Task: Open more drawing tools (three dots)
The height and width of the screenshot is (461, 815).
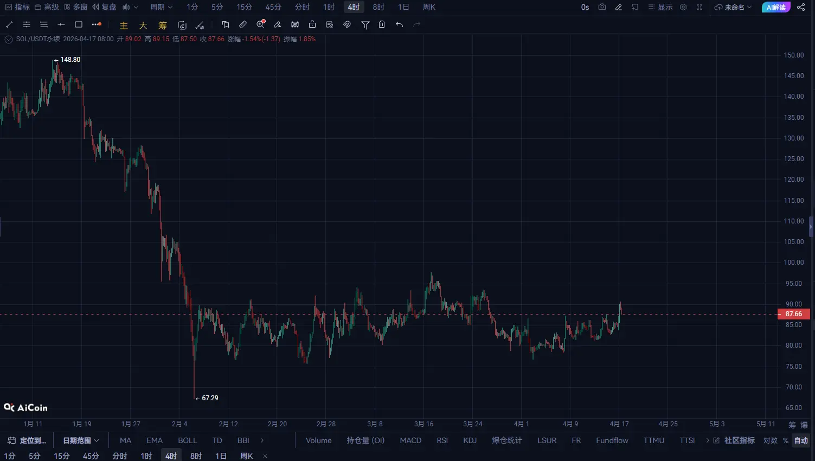Action: 97,24
